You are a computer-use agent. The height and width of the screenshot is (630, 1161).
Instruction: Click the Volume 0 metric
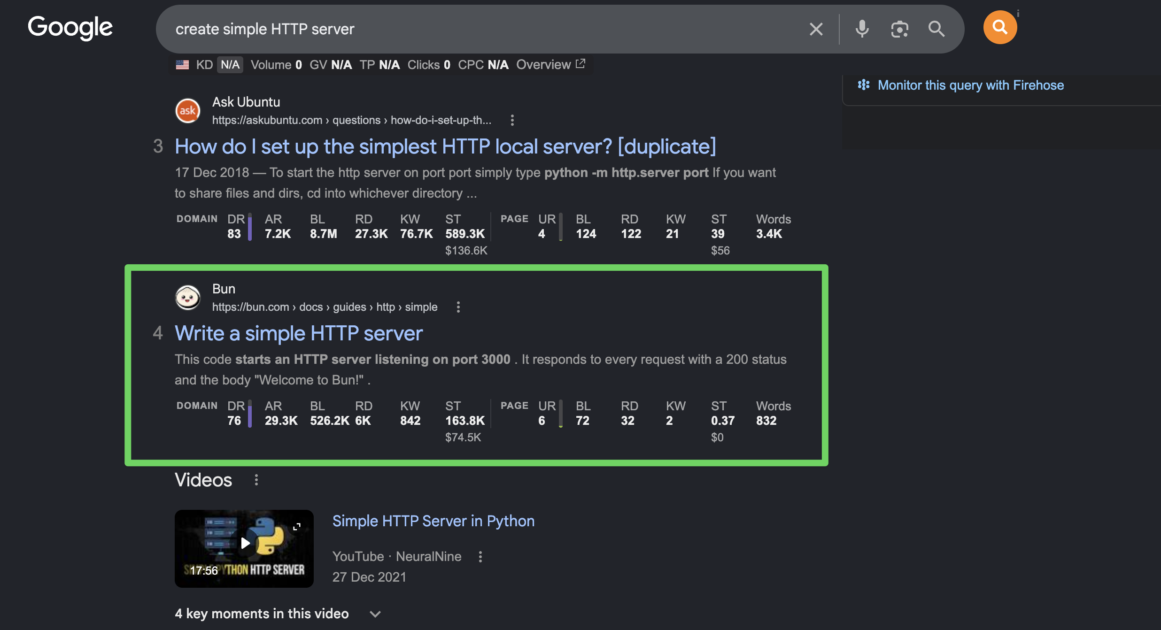[x=276, y=65]
